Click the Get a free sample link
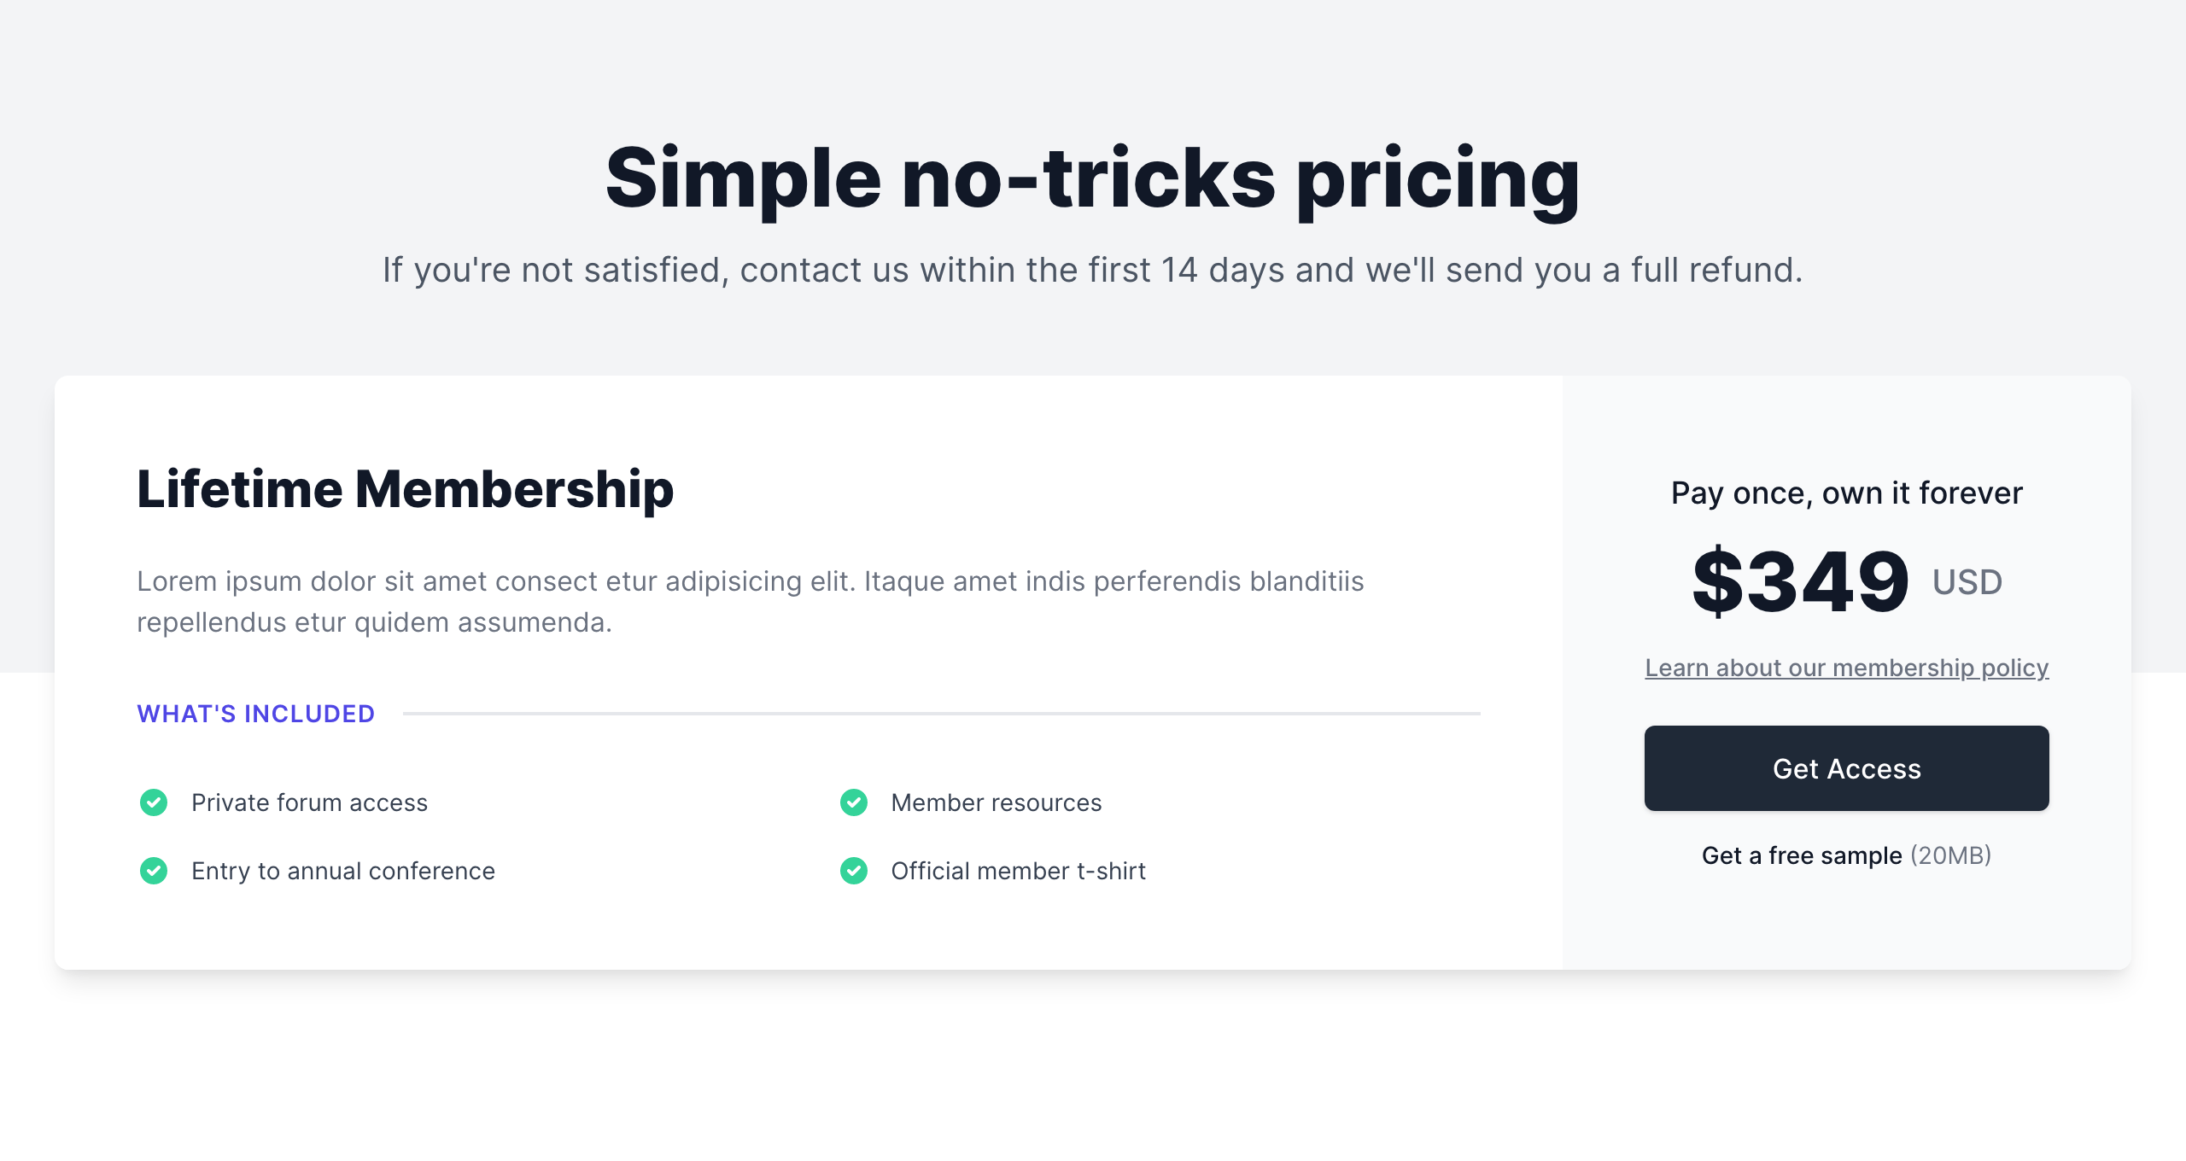Image resolution: width=2186 pixels, height=1161 pixels. click(x=1802, y=855)
